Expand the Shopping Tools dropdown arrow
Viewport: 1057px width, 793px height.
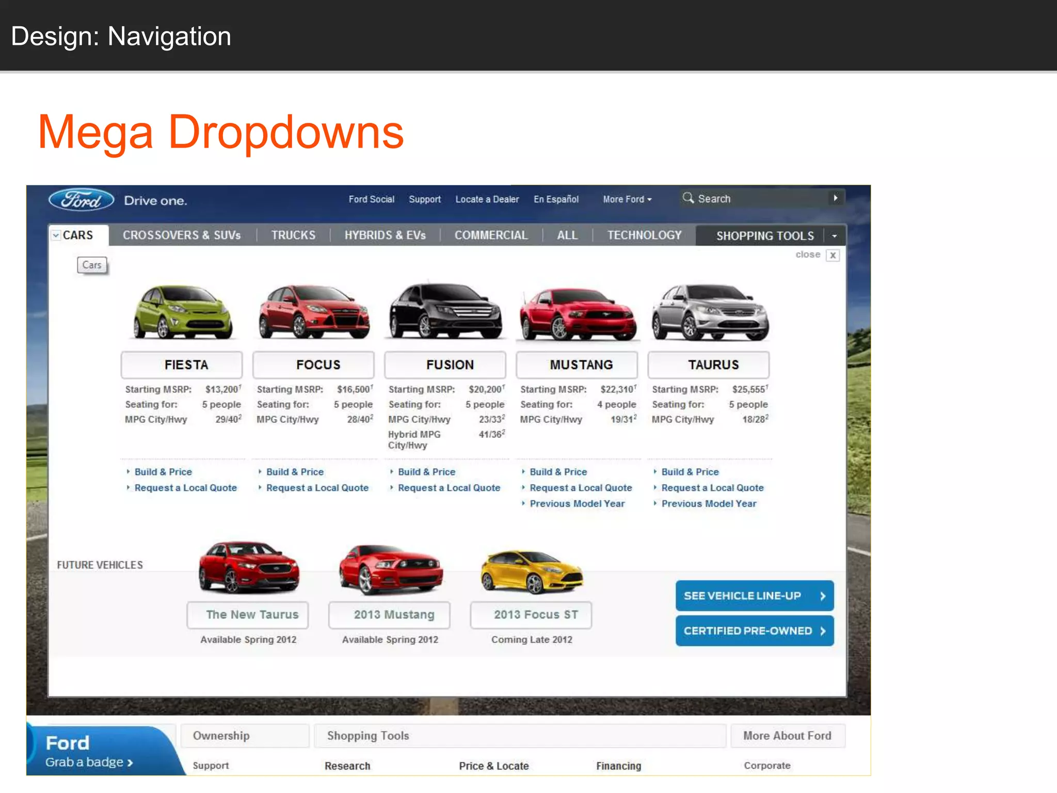[835, 236]
